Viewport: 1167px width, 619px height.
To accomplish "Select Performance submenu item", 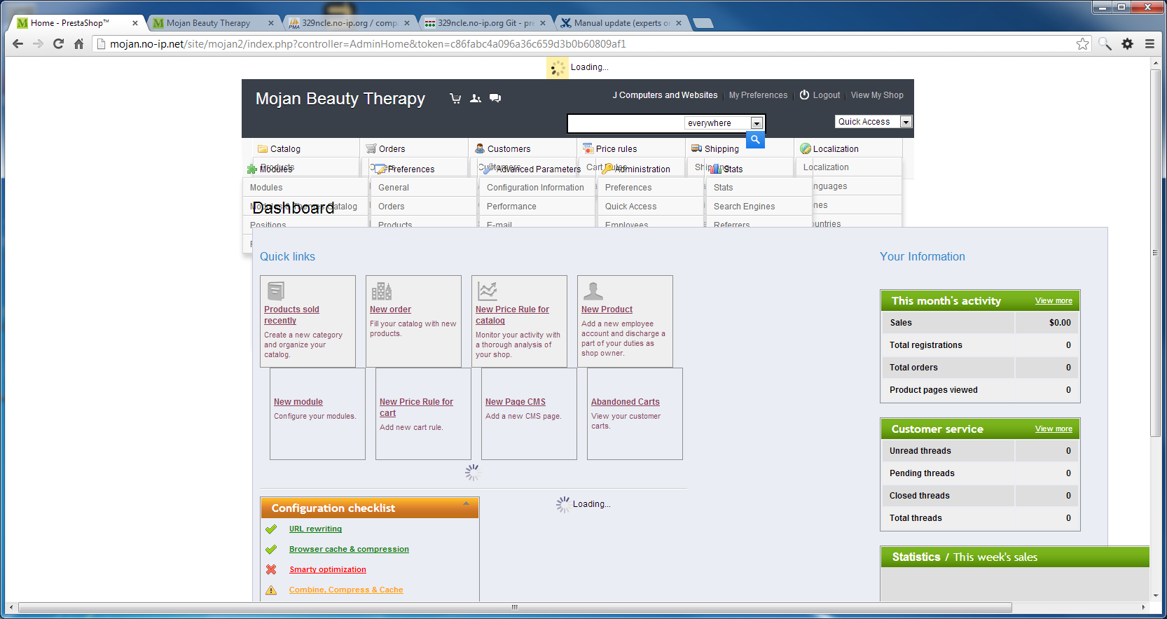I will click(511, 207).
